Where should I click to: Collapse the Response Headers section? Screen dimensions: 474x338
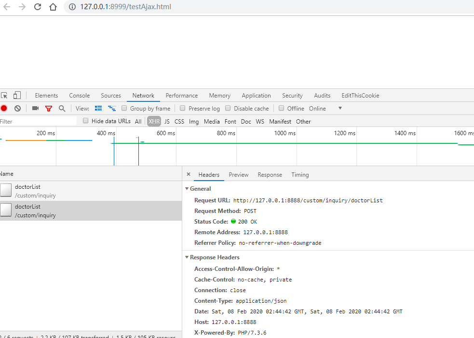pos(187,257)
